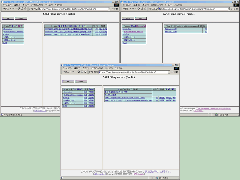
Task: Click 'The Japanese version display is here' link
Action: pos(213,108)
